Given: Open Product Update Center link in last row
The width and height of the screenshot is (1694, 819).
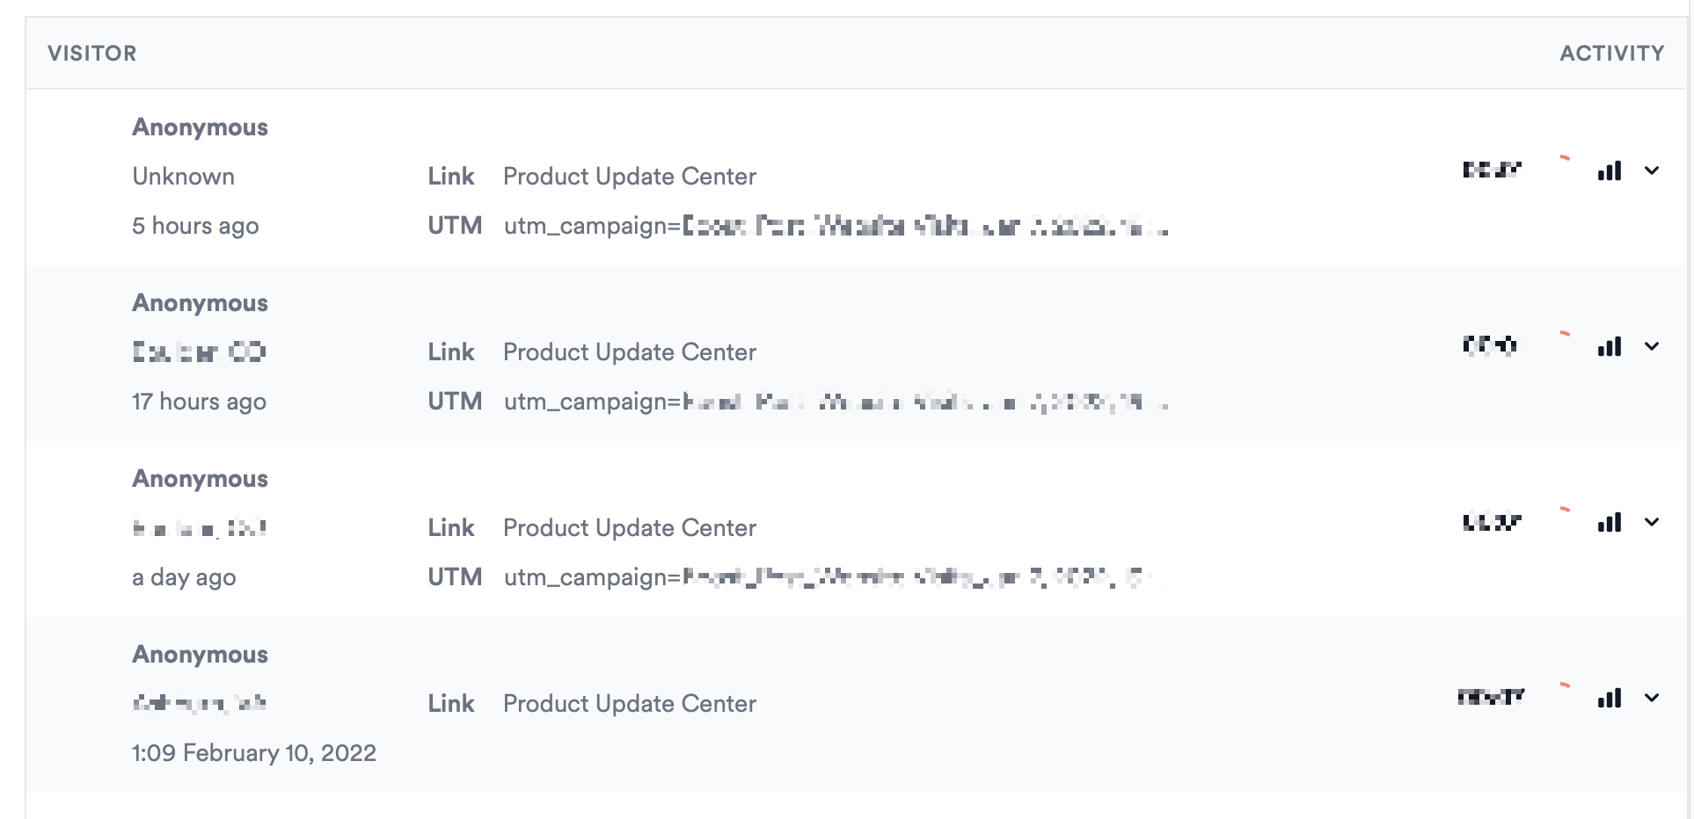Looking at the screenshot, I should tap(630, 704).
